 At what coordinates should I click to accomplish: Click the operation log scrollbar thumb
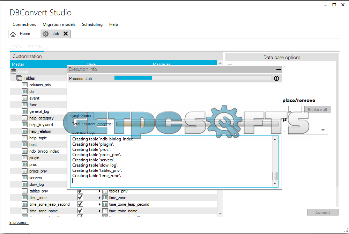[275, 176]
